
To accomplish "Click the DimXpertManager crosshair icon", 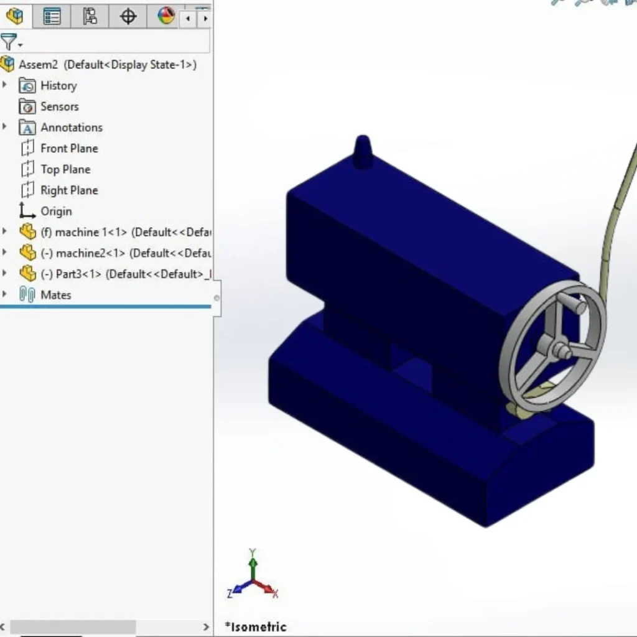I will (x=128, y=17).
